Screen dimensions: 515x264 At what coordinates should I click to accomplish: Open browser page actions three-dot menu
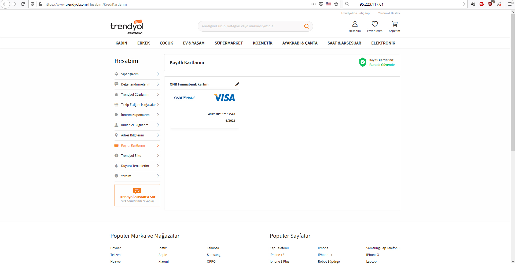point(313,4)
